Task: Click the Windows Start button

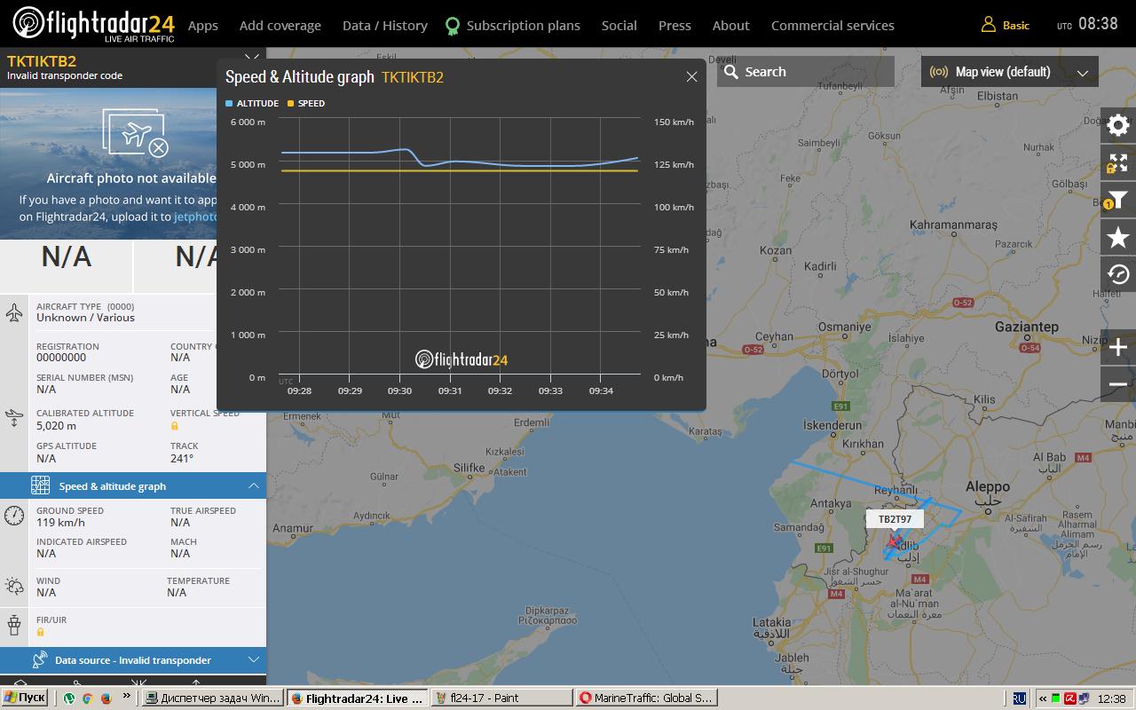Action: click(x=24, y=698)
